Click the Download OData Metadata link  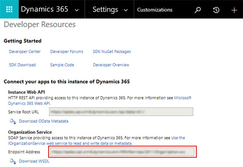tap(44, 121)
